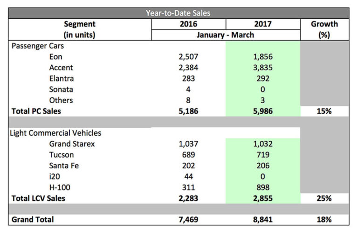Select the "Elantra" row label

[62, 78]
